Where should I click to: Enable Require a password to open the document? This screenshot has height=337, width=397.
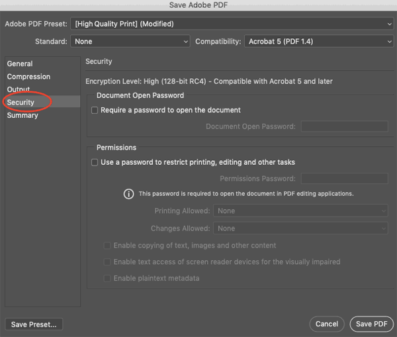[95, 110]
